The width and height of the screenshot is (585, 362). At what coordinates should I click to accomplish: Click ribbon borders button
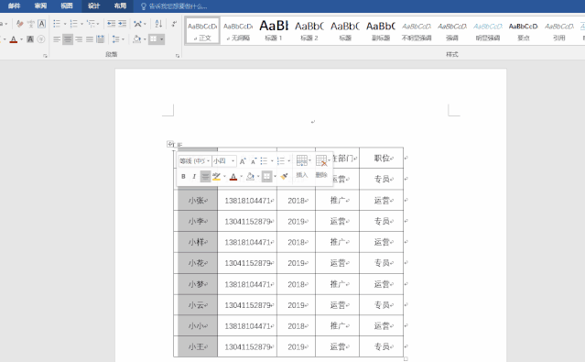153,38
